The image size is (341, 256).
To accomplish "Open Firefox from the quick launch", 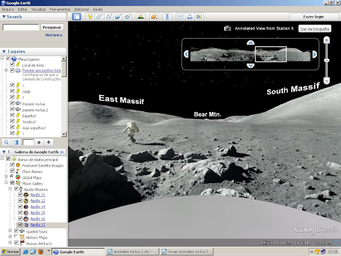I will point(40,252).
